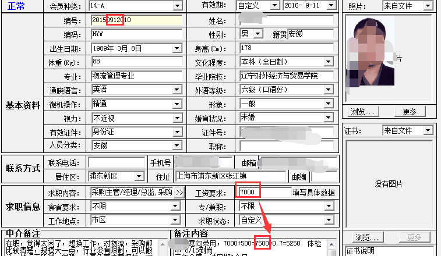The height and width of the screenshot is (256, 441).
Task: Expand the 有效证件 身份证 dropdown
Action: [x=177, y=132]
